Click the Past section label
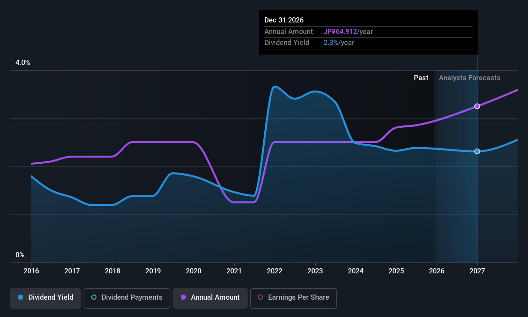Image resolution: width=528 pixels, height=317 pixels. point(421,78)
